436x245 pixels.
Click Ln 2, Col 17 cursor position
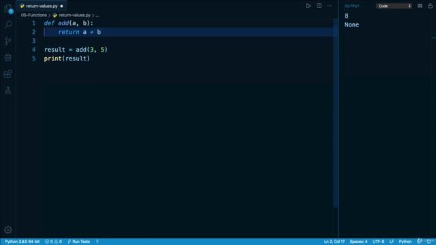[334, 242]
